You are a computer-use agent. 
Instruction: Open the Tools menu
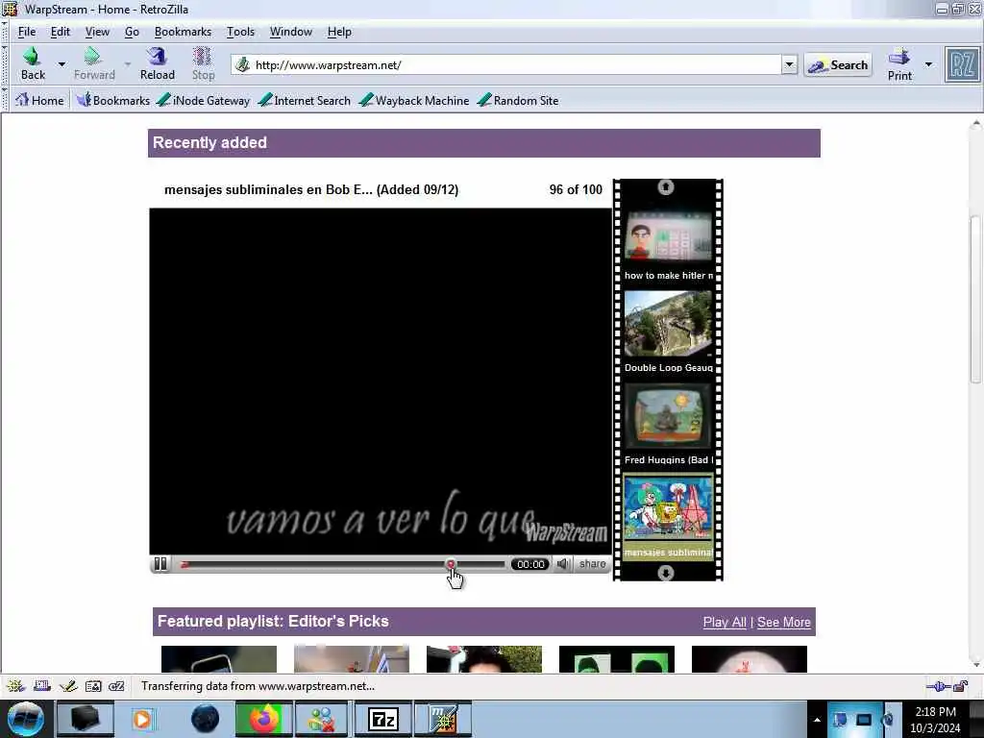click(x=240, y=32)
